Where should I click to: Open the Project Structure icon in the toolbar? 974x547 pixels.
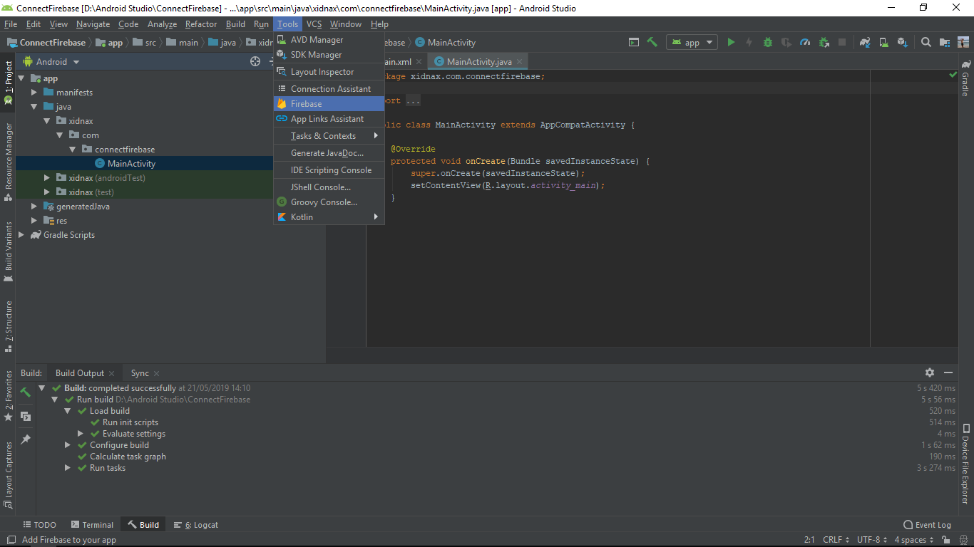[945, 42]
